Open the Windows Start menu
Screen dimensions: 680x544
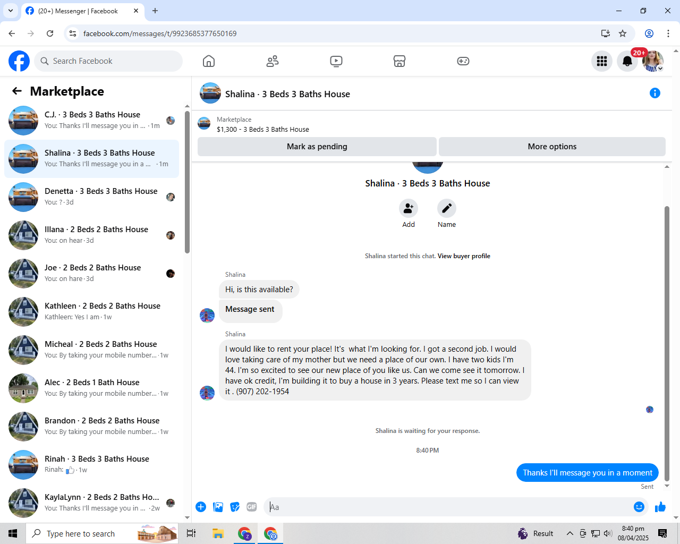coord(13,533)
